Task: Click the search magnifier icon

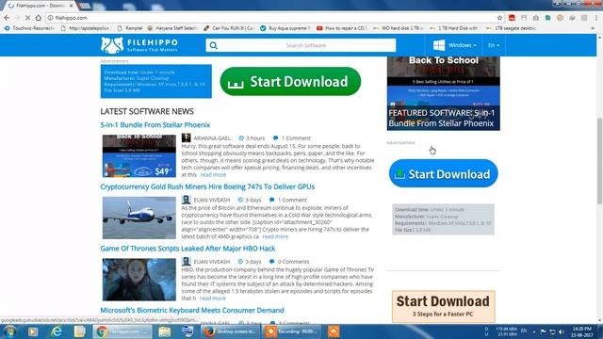Action: coord(214,45)
